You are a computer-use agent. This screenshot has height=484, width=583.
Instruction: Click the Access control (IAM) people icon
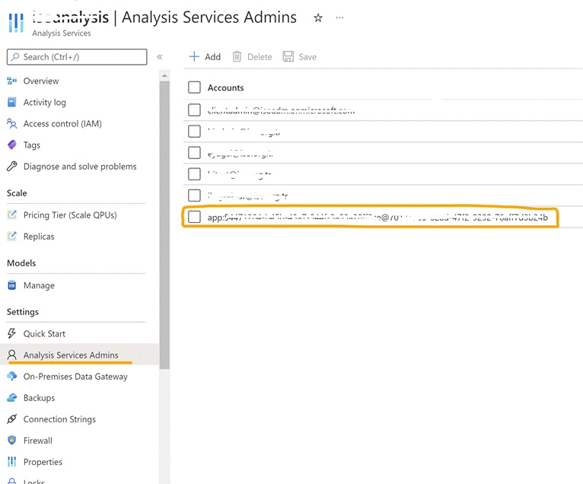point(11,124)
